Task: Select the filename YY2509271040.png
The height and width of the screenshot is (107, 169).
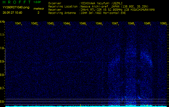Action: click(16, 7)
